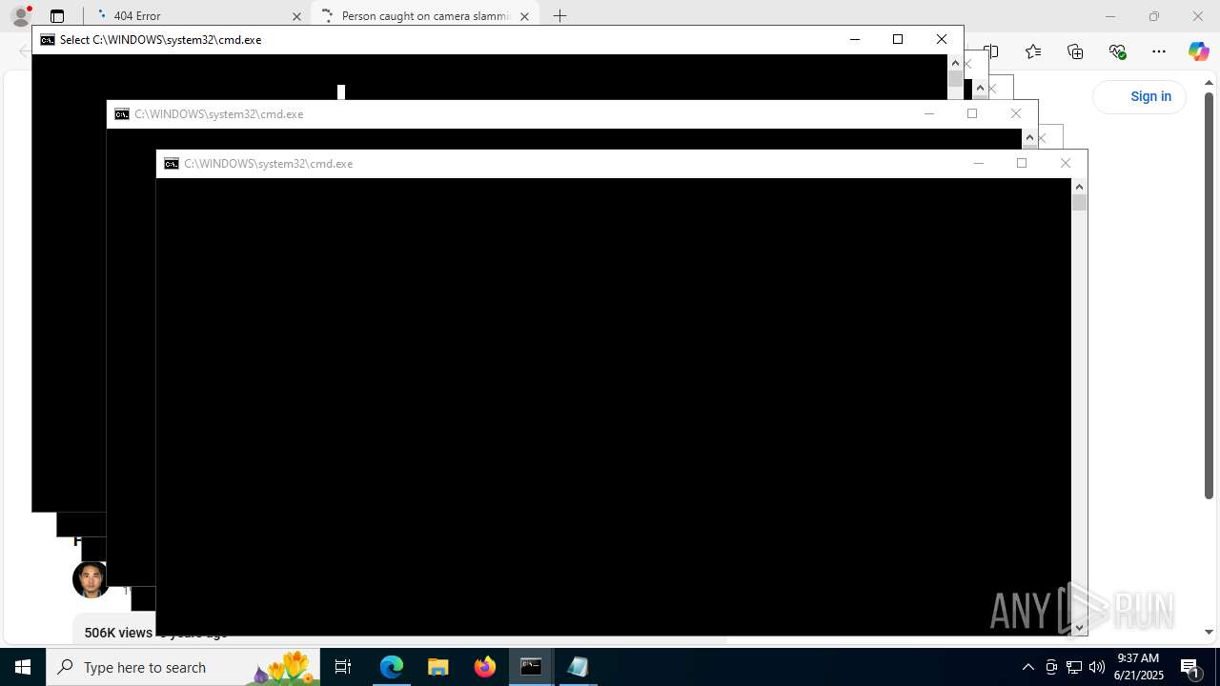The width and height of the screenshot is (1220, 686).
Task: Switch to the 404 Error tab
Action: (x=197, y=16)
